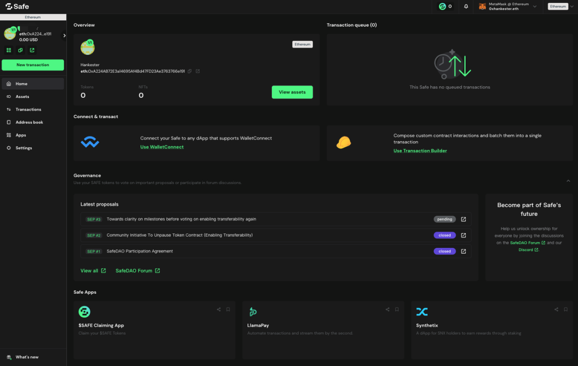This screenshot has width=578, height=366.
Task: Bookmark the LlamaPay app
Action: coord(397,310)
